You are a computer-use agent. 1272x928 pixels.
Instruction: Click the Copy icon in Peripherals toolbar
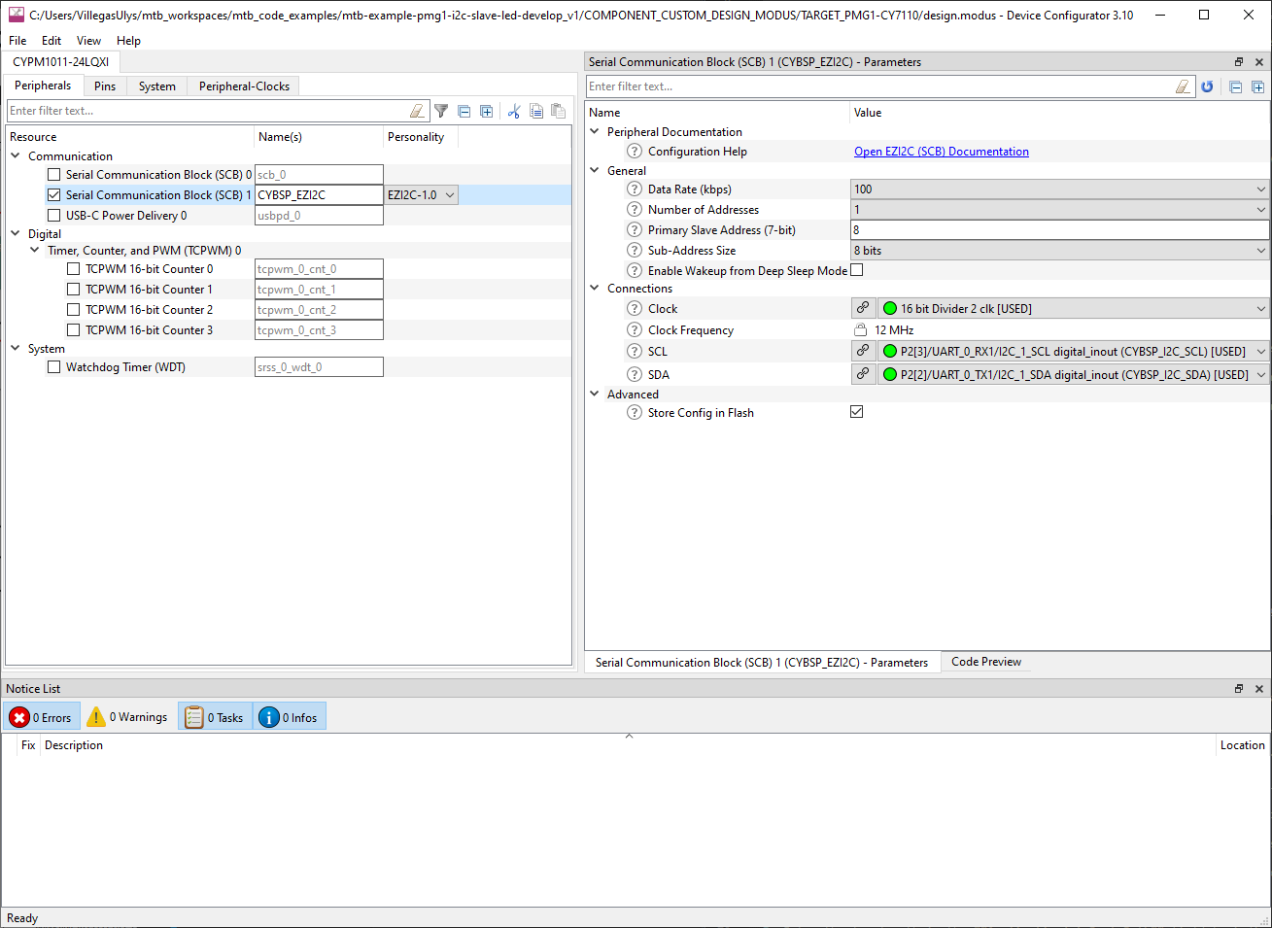point(536,111)
